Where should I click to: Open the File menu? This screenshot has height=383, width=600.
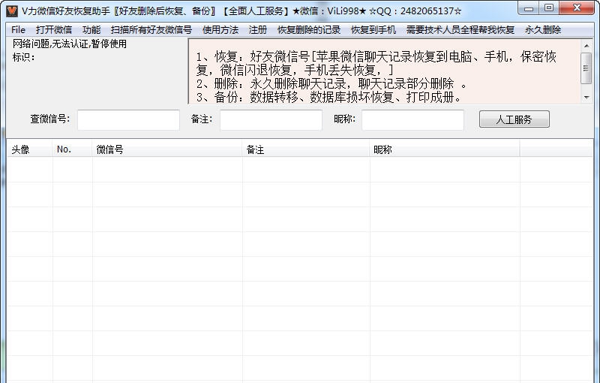pos(18,30)
